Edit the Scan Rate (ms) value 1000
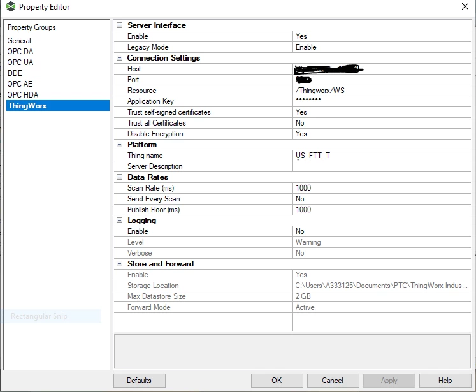 click(x=382, y=188)
